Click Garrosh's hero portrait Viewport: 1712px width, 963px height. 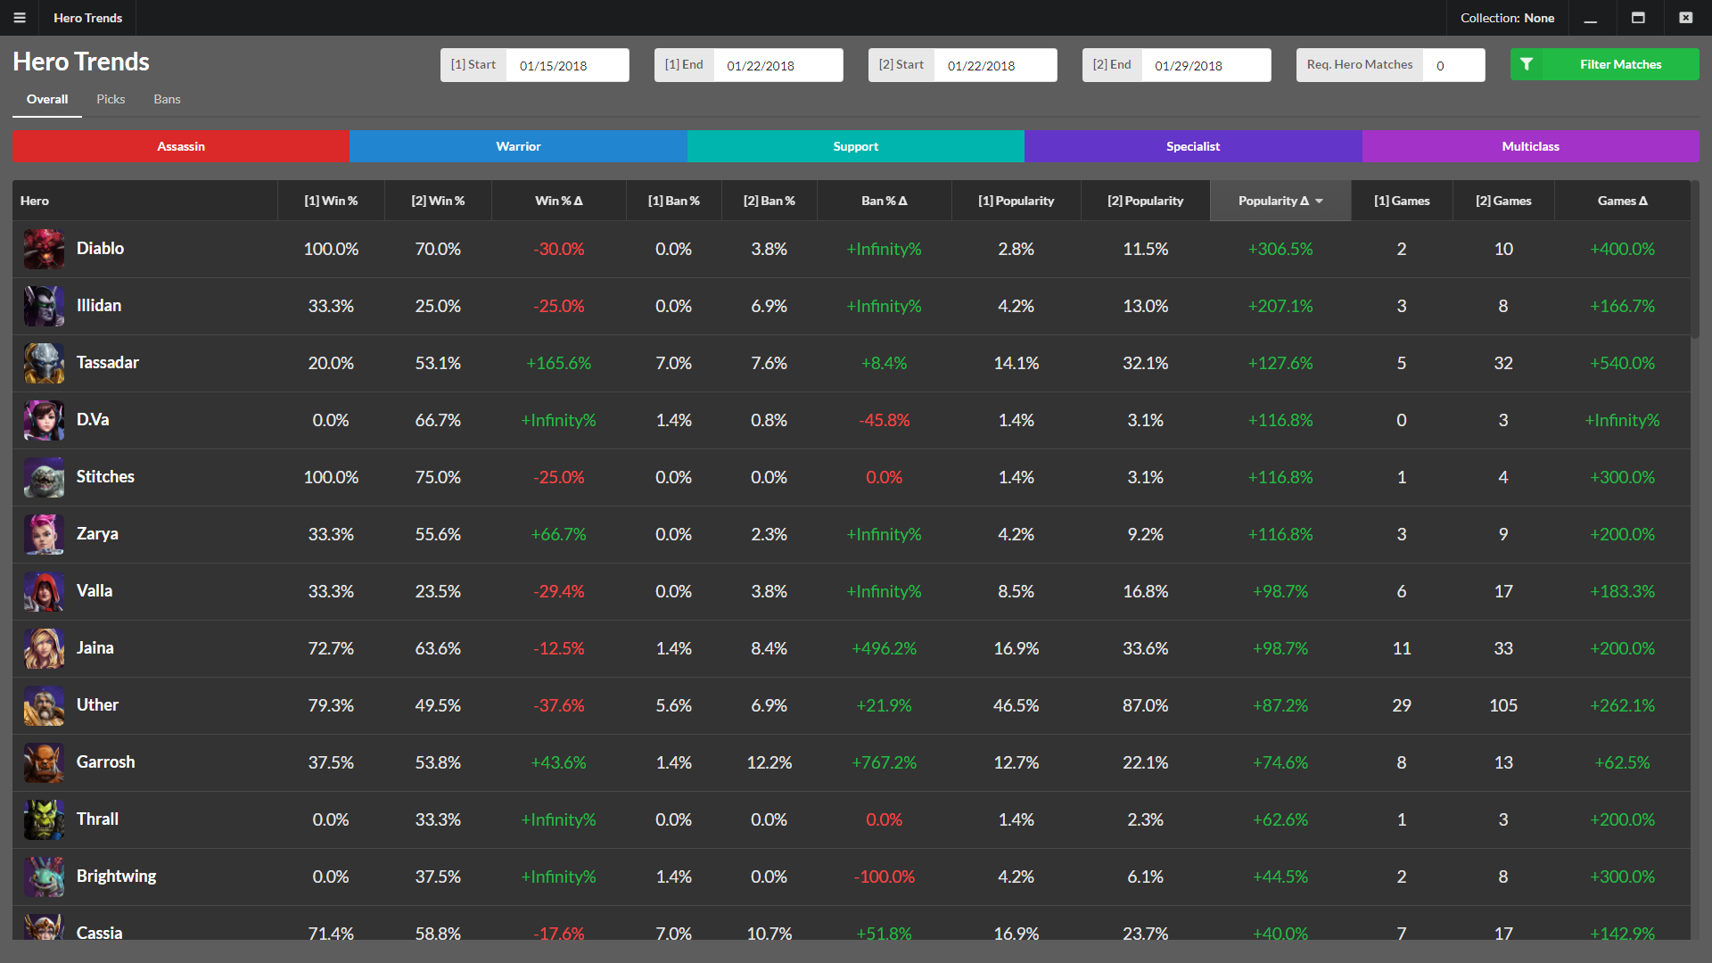[x=44, y=762]
